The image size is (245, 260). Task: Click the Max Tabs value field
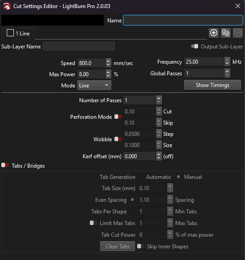click(x=152, y=223)
